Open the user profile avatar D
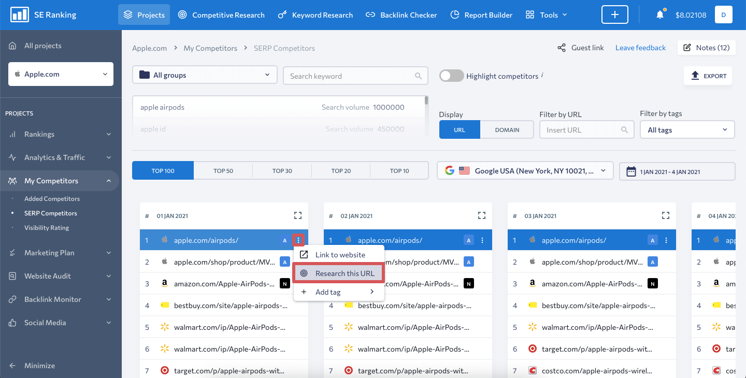 click(723, 14)
